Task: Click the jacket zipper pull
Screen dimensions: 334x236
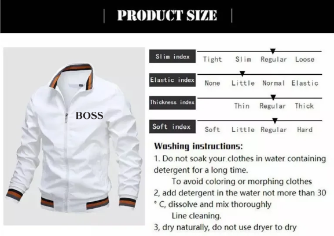Action: [x=66, y=119]
